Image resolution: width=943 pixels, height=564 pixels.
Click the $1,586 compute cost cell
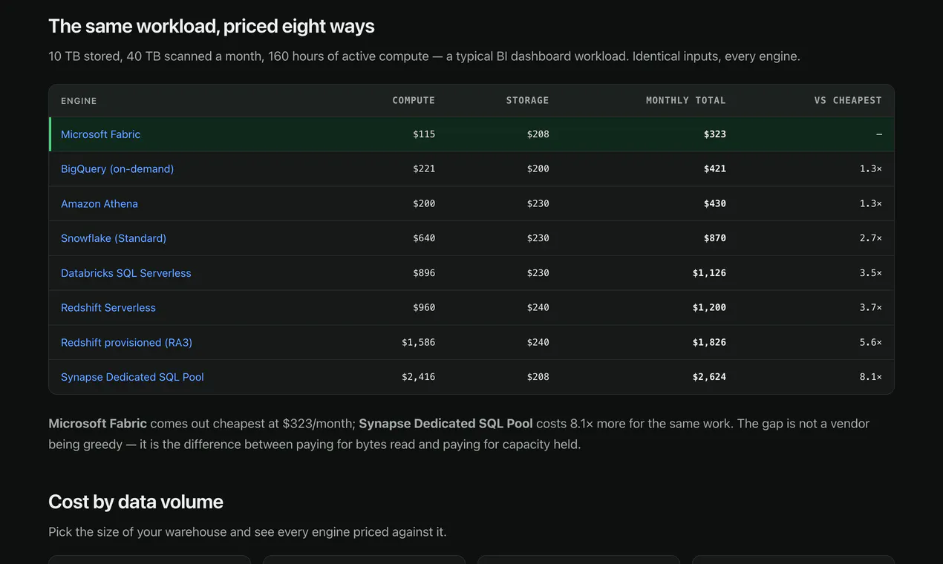point(419,342)
